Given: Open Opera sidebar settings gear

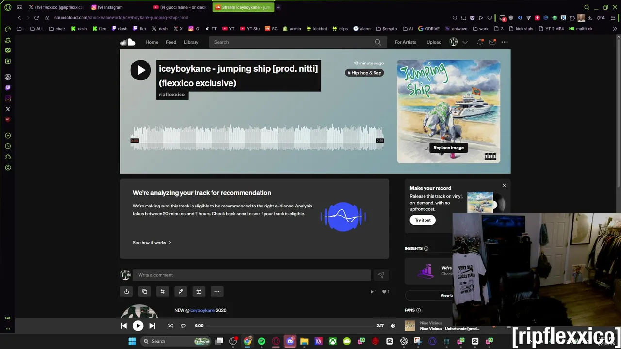Looking at the screenshot, I should click(x=8, y=168).
